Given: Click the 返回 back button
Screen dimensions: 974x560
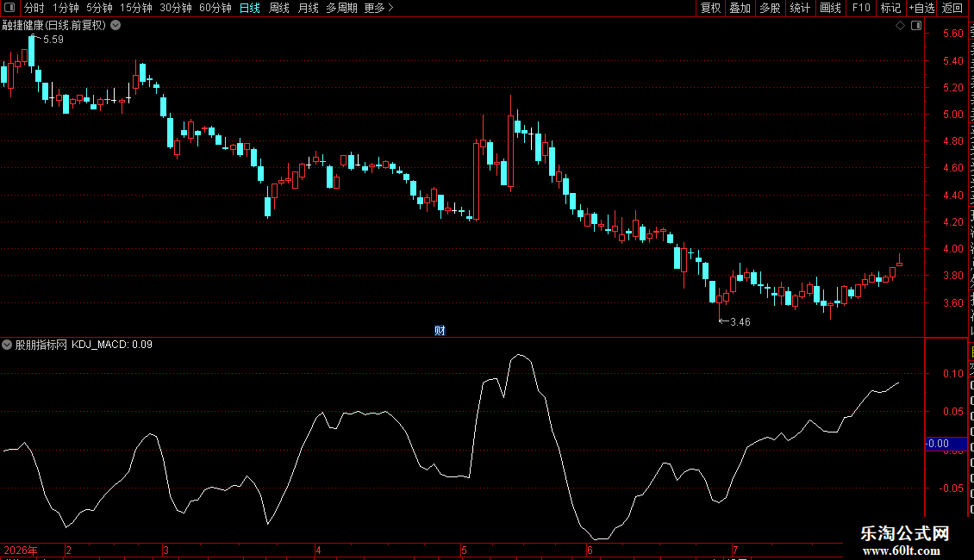Looking at the screenshot, I should 952,8.
